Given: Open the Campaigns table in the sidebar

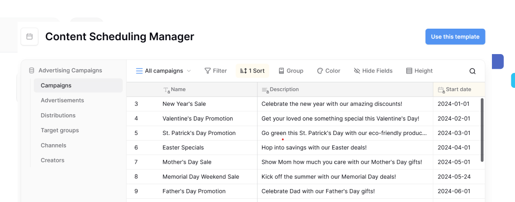Looking at the screenshot, I should coord(78,86).
